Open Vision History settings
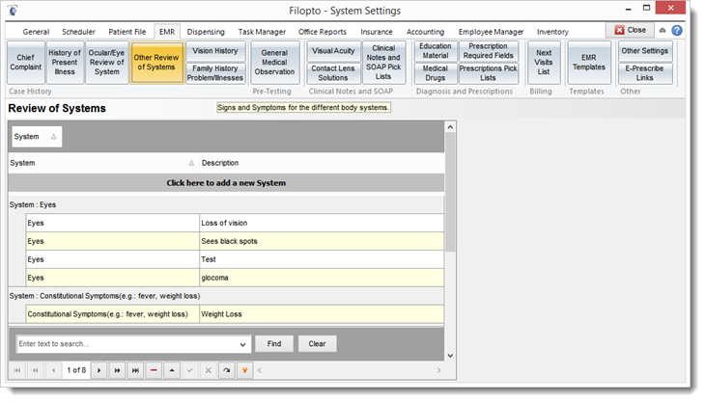 pos(215,51)
